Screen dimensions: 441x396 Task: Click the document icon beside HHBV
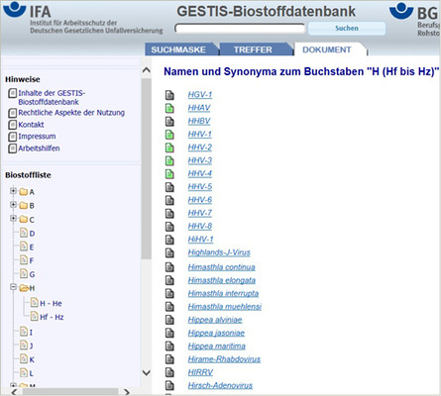169,122
